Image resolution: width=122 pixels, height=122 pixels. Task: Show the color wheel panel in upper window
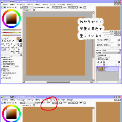2,7
